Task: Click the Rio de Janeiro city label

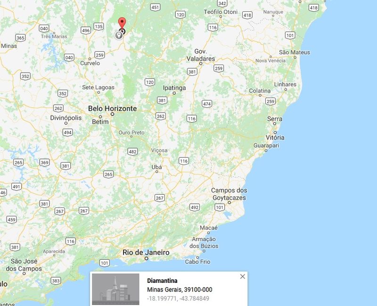Action: pos(146,252)
